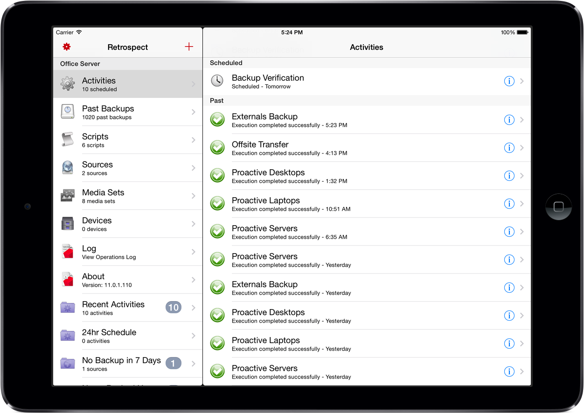The height and width of the screenshot is (413, 584).
Task: Select Media Sets in the sidebar
Action: point(128,196)
